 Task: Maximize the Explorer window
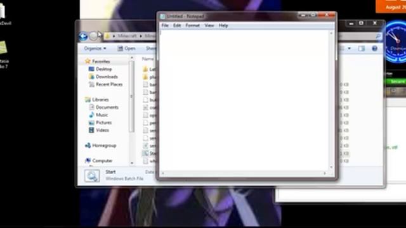tap(361, 23)
